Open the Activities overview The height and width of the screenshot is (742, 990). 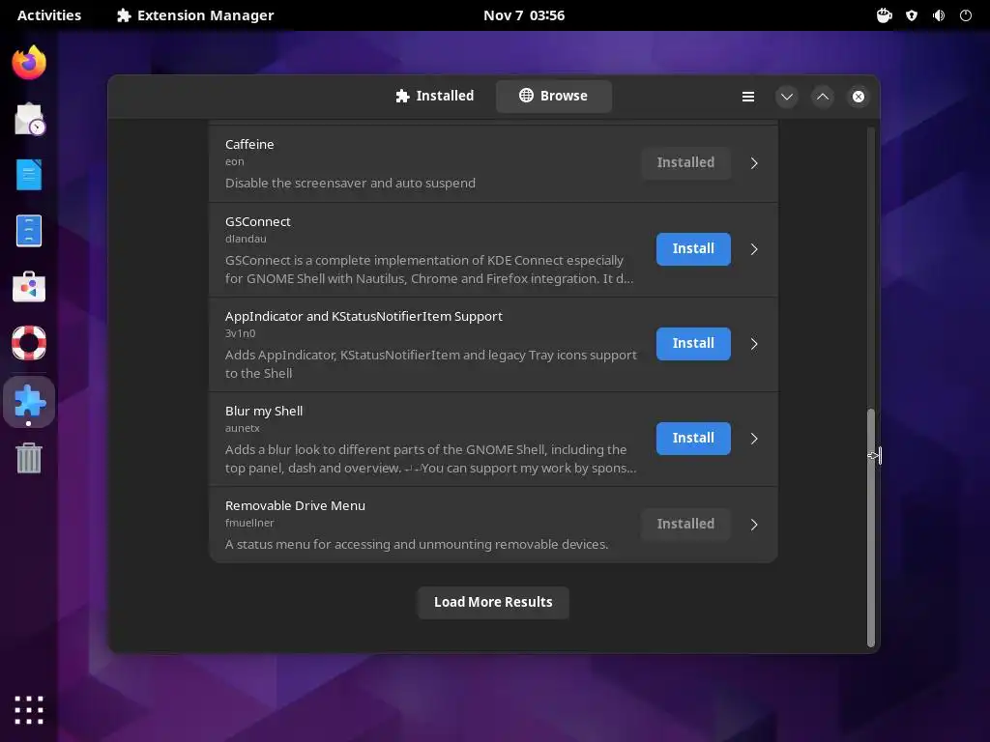49,15
